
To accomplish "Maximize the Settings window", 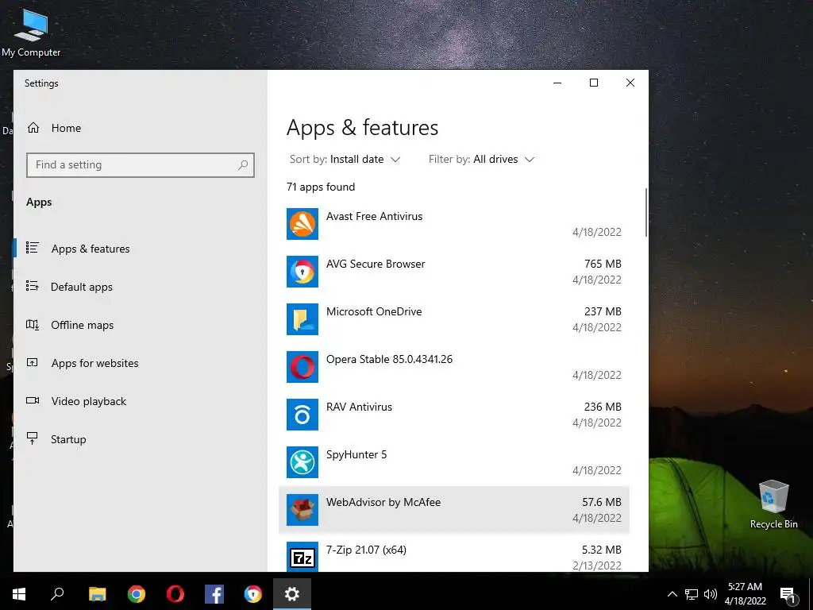I will pos(594,83).
